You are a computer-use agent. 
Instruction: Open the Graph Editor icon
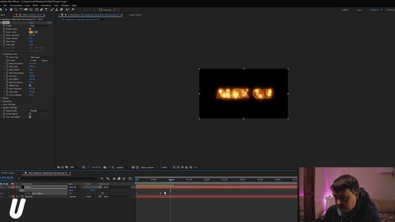coord(130,178)
